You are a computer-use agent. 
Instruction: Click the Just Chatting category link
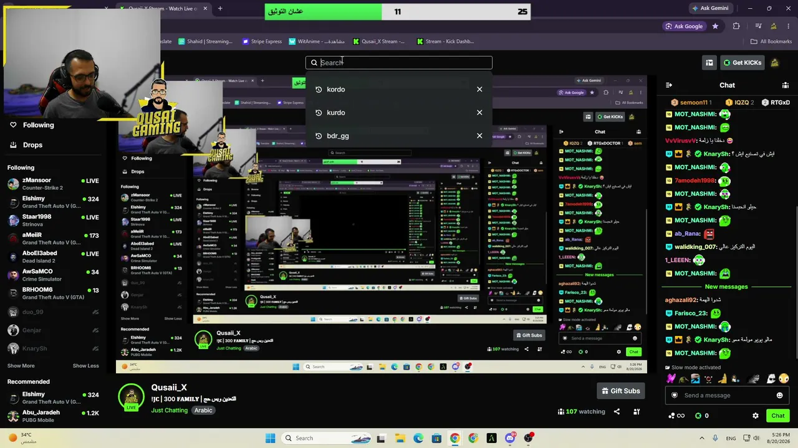[x=169, y=411]
